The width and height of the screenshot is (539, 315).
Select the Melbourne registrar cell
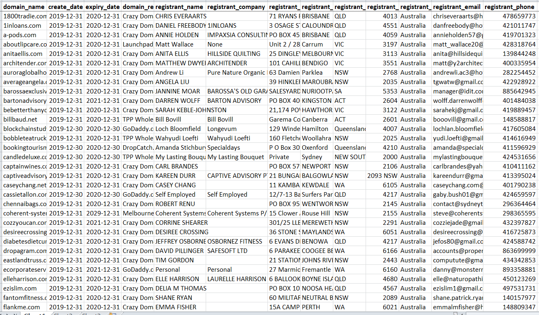[x=138, y=213]
